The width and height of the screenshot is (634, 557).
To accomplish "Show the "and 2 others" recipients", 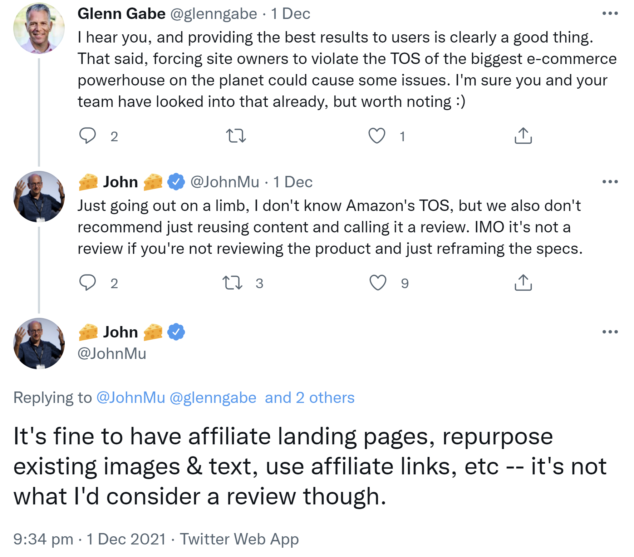I will point(309,398).
